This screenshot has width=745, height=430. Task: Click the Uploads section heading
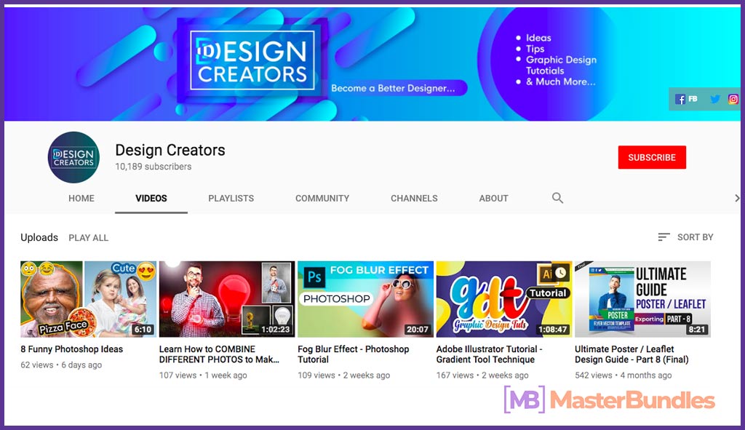pos(39,237)
